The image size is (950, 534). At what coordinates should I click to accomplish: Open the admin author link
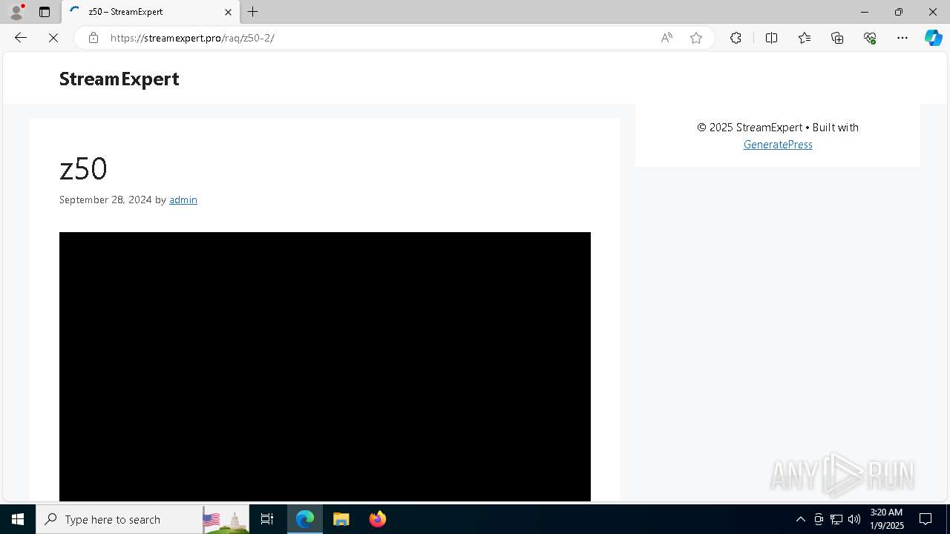183,200
